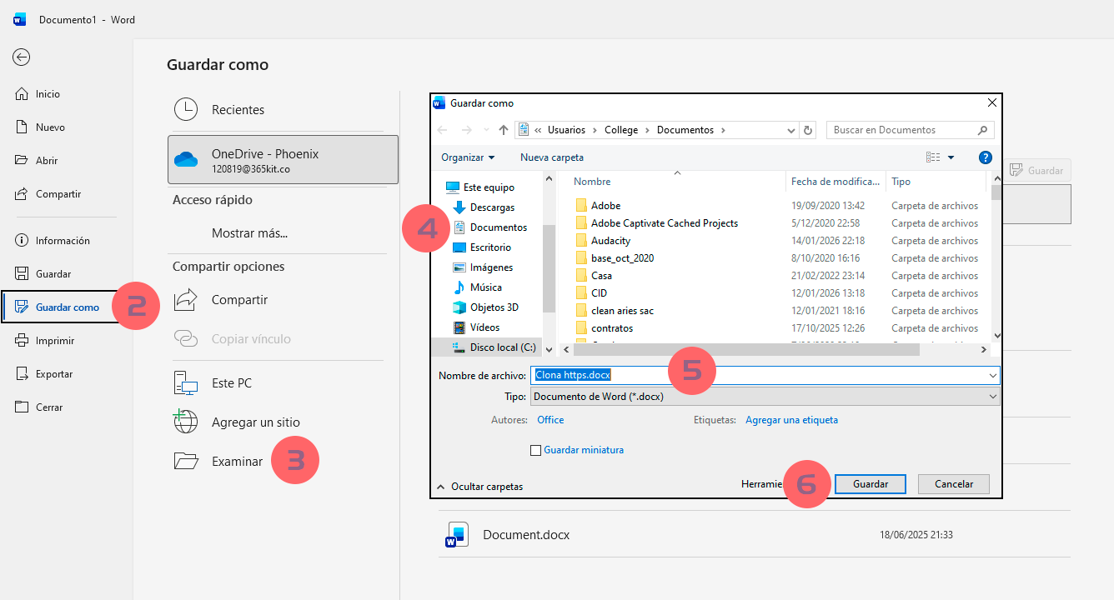The height and width of the screenshot is (600, 1114).
Task: Click Nueva carpeta button
Action: pos(552,157)
